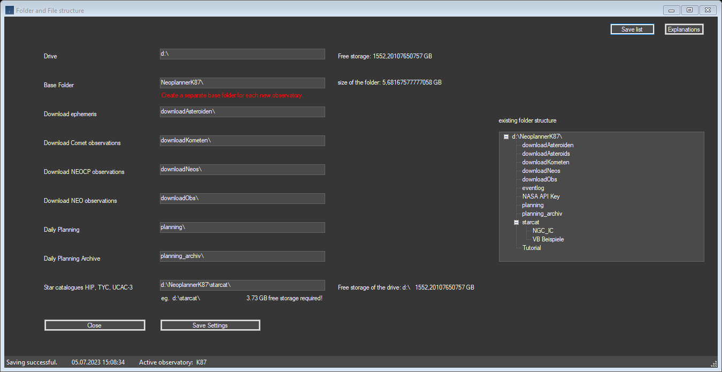The width and height of the screenshot is (722, 372).
Task: Choose the NGC_IC subfolder in tree
Action: click(543, 231)
